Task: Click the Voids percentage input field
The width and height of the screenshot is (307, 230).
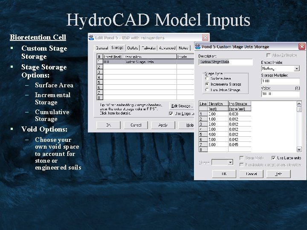Action: [281, 94]
